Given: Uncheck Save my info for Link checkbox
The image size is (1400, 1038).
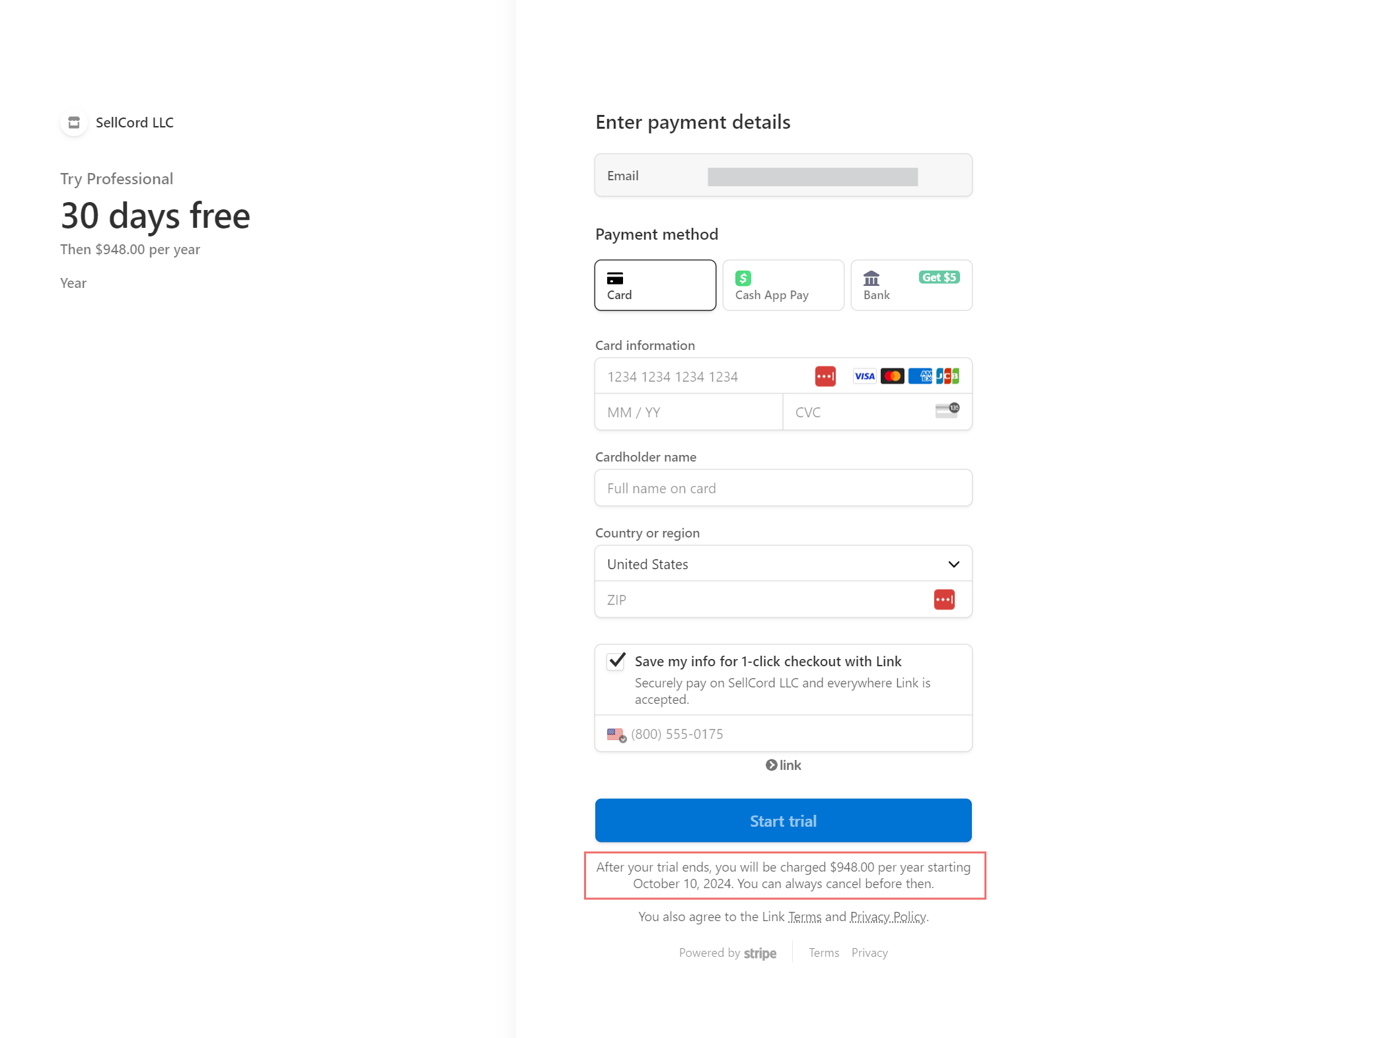Looking at the screenshot, I should click(x=616, y=661).
